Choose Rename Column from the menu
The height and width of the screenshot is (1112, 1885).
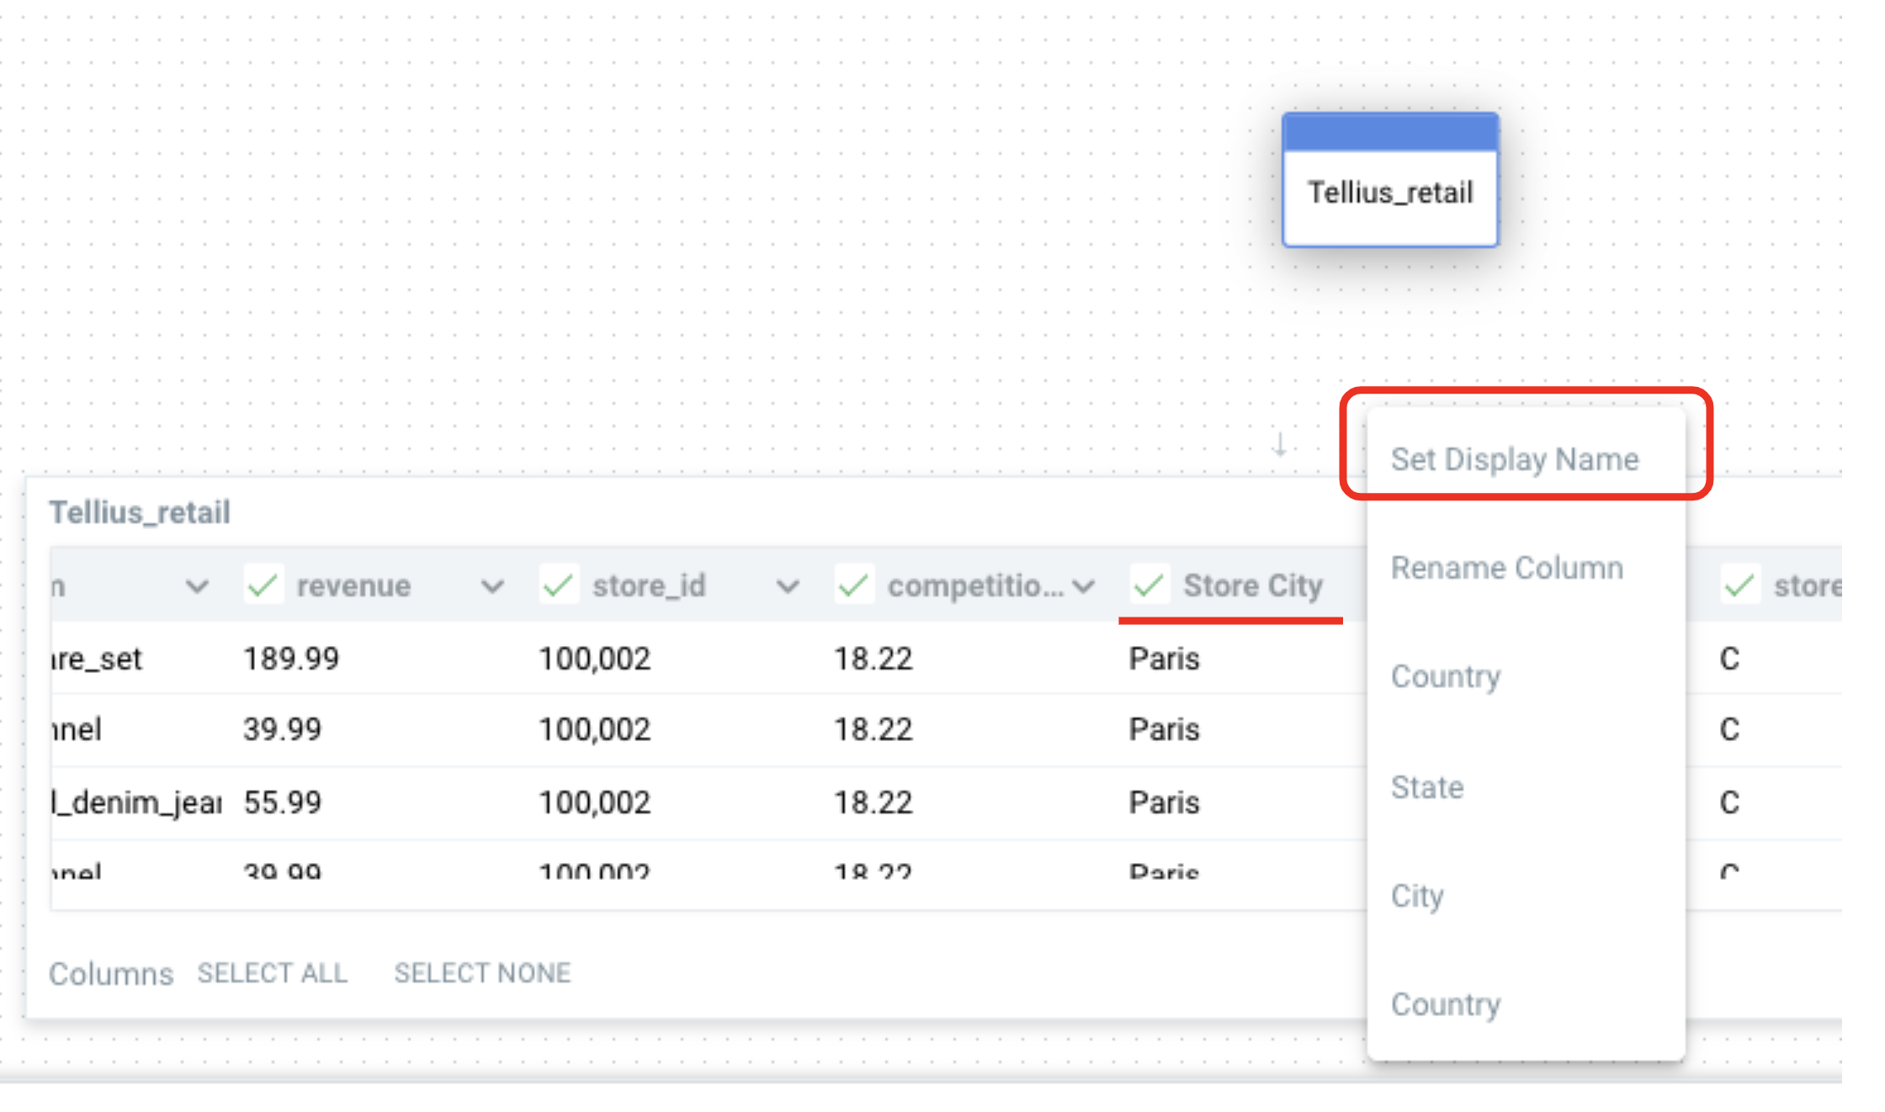pyautogui.click(x=1507, y=568)
